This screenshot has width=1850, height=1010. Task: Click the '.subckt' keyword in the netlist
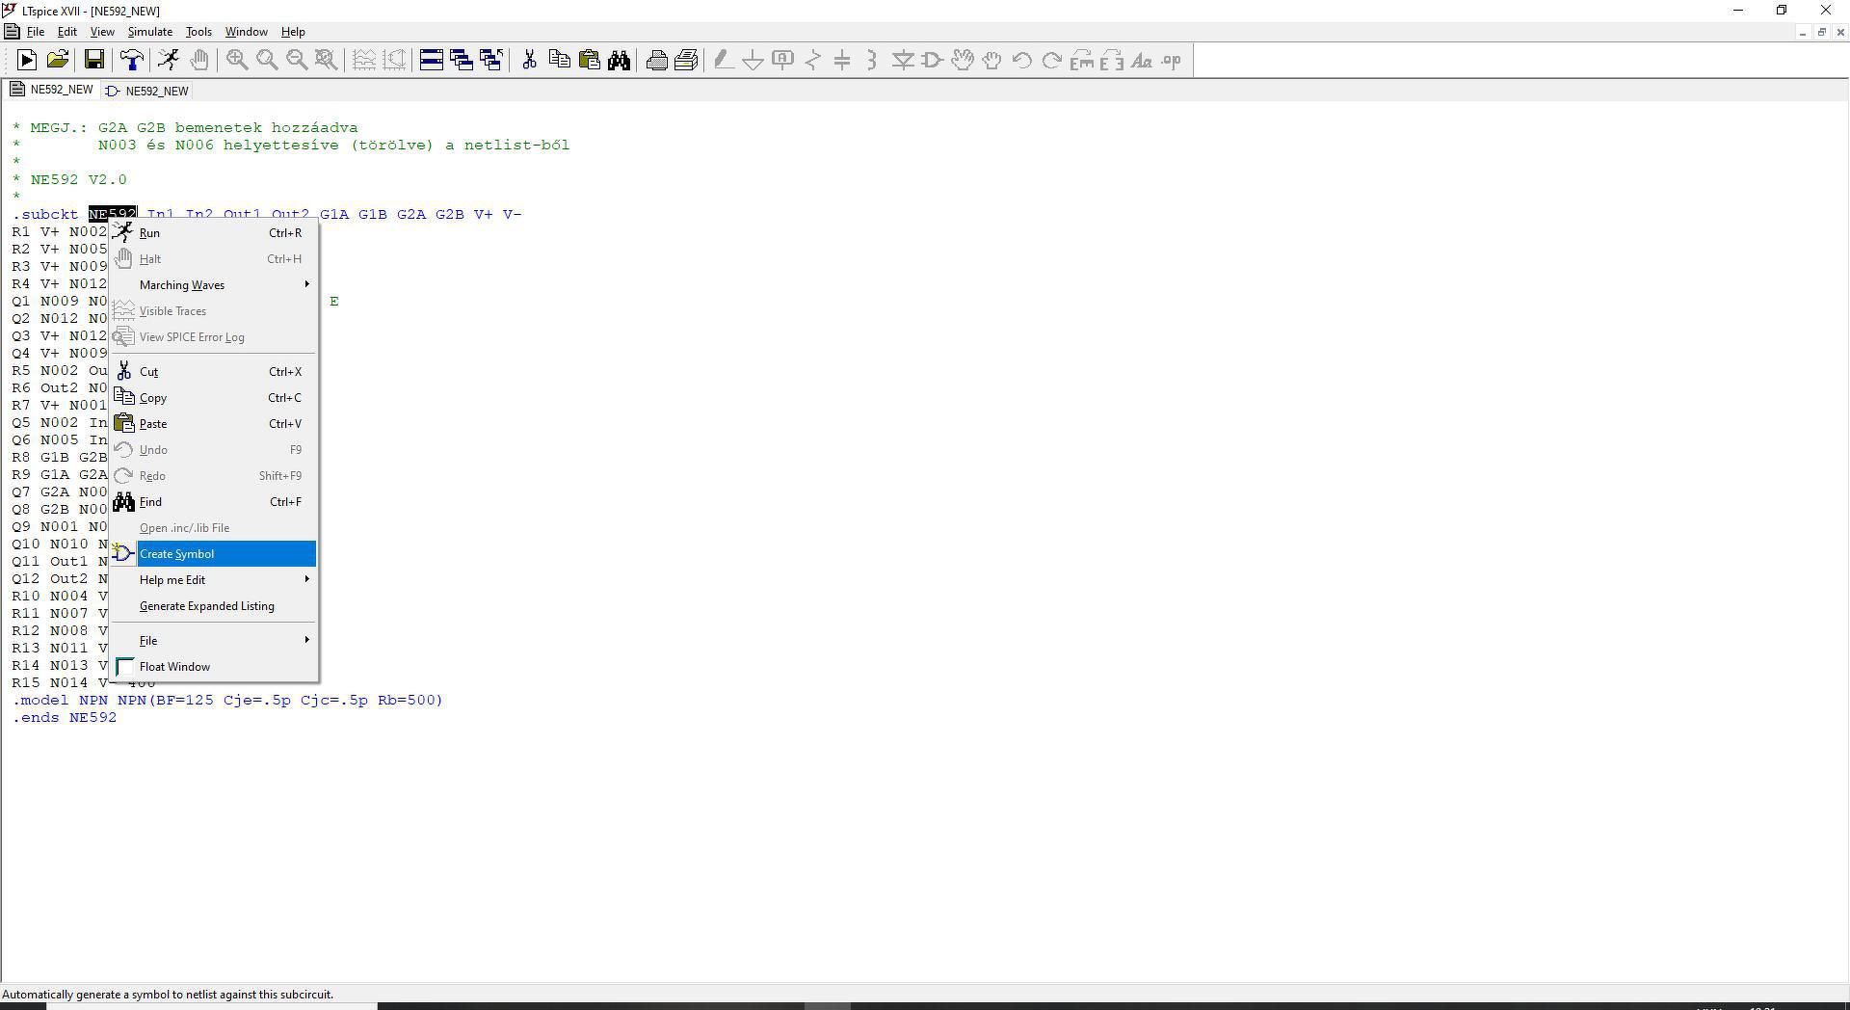click(45, 215)
